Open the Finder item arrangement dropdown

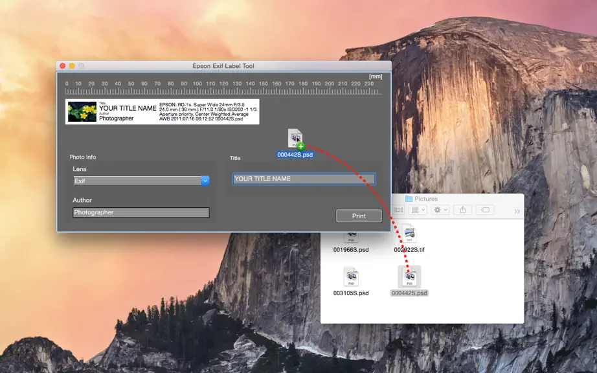pos(418,210)
